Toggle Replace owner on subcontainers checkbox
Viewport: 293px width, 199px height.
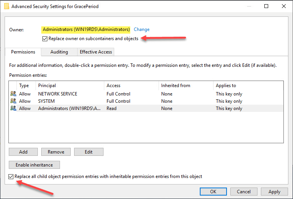coord(45,39)
